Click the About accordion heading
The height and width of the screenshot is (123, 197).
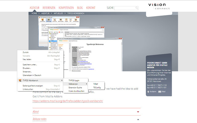click(x=36, y=112)
